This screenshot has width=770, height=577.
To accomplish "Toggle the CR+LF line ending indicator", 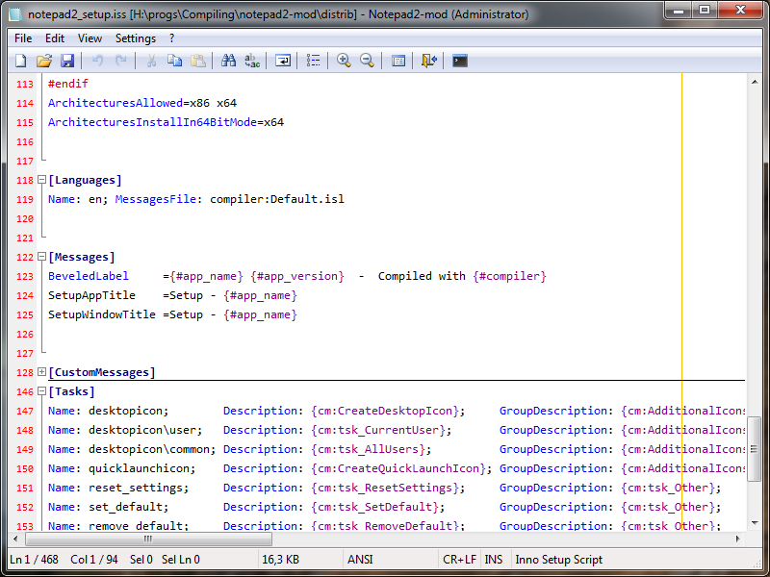I will click(459, 560).
